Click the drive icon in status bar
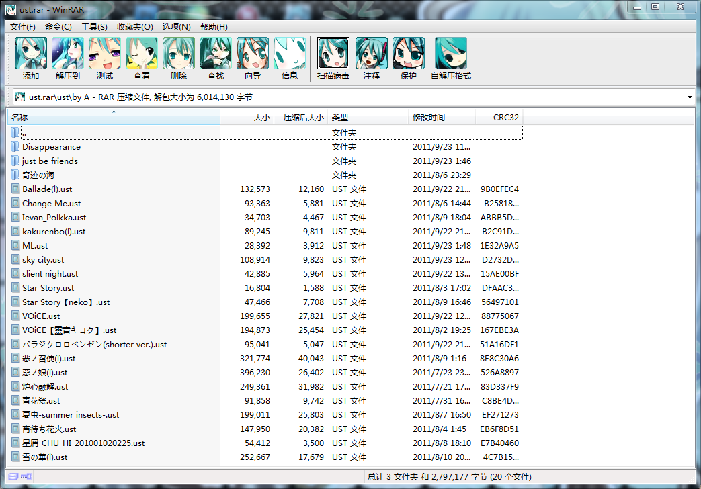This screenshot has width=701, height=489. click(13, 476)
